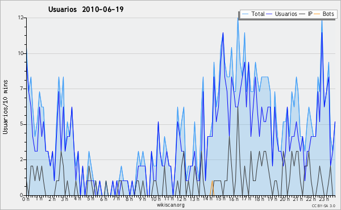Click the 'CC BY-SA 3.0' license text
Image resolution: width=341 pixels, height=210 pixels.
pyautogui.click(x=323, y=205)
